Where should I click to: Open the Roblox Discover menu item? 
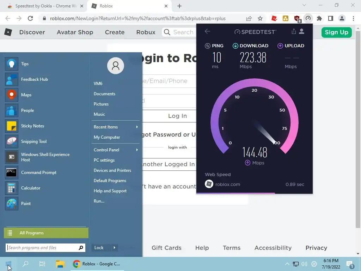coord(32,32)
